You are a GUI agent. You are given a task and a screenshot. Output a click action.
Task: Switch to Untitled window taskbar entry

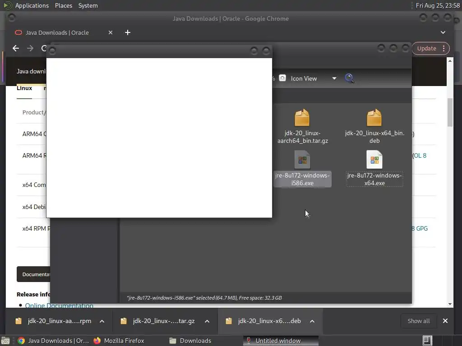click(281, 341)
